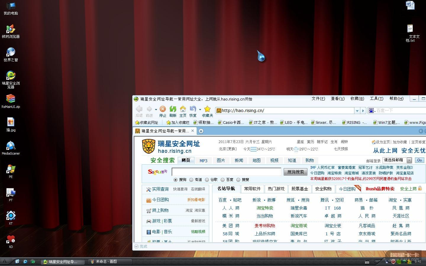The height and width of the screenshot is (266, 426).
Task: Open the 帮助(H) menu
Action: 396,99
